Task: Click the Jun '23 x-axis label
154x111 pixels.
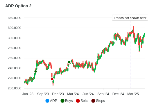Action: tap(28, 94)
